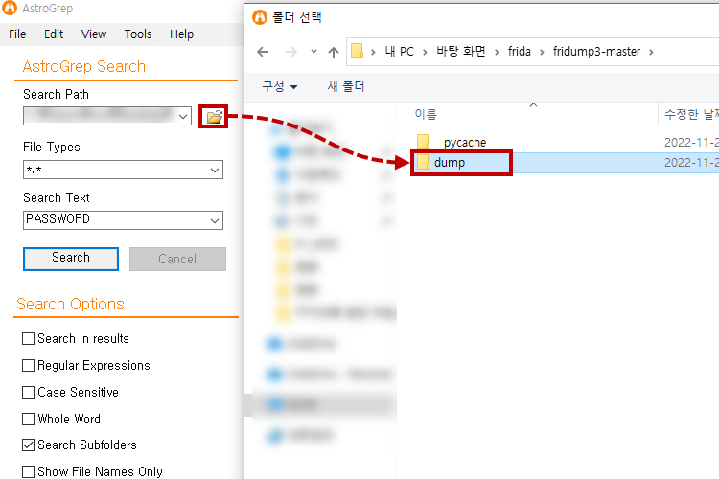Open the folder browse icon beside Search Path
This screenshot has width=719, height=479.
coord(214,117)
